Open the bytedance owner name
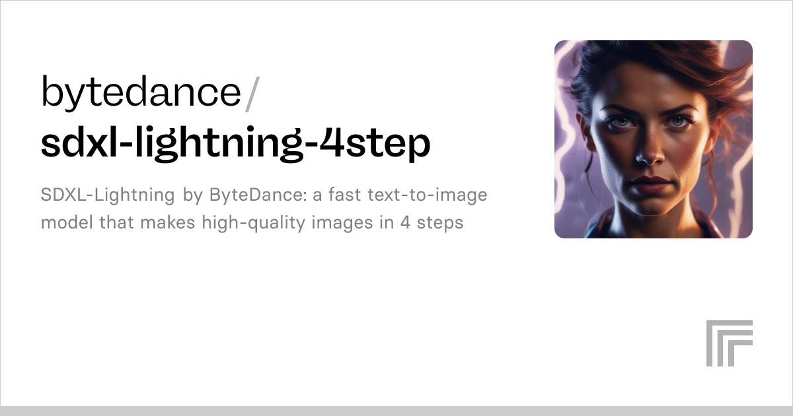Viewport: 793px width, 416px height. point(141,94)
